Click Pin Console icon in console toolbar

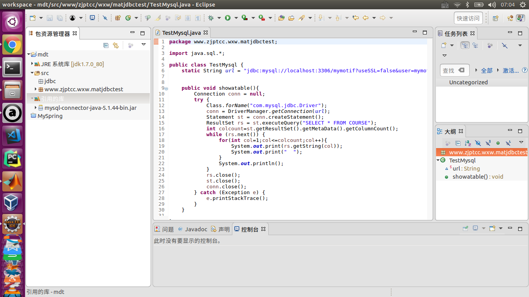coord(465,229)
